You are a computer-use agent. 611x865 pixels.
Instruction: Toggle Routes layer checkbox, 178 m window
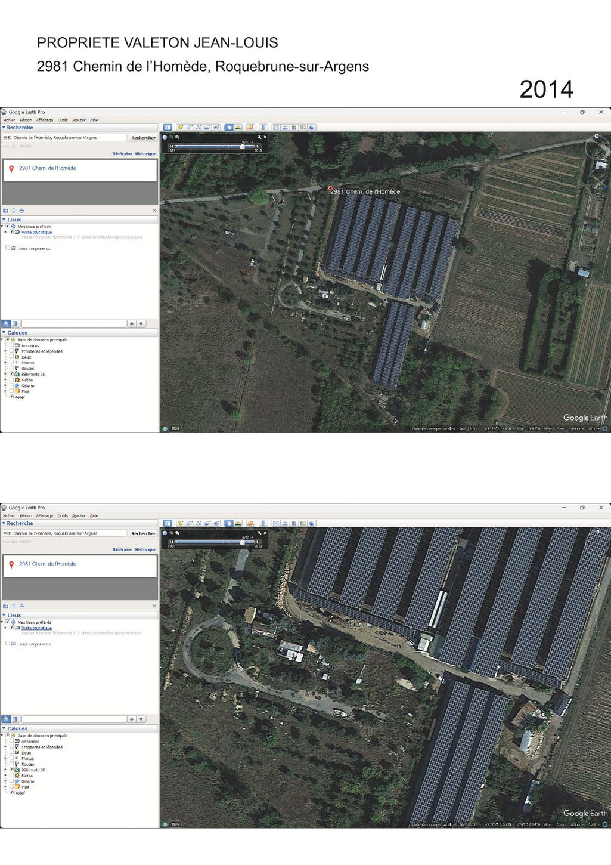pos(11,764)
